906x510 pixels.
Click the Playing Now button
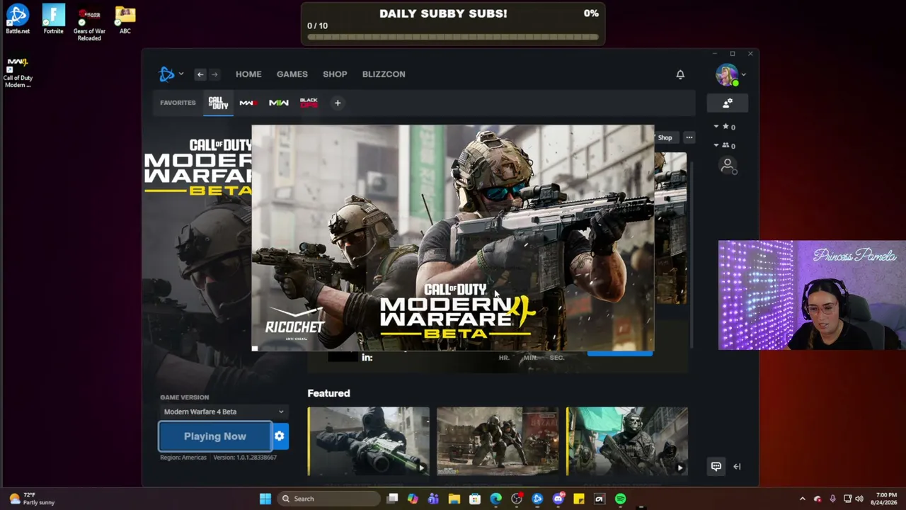coord(215,436)
